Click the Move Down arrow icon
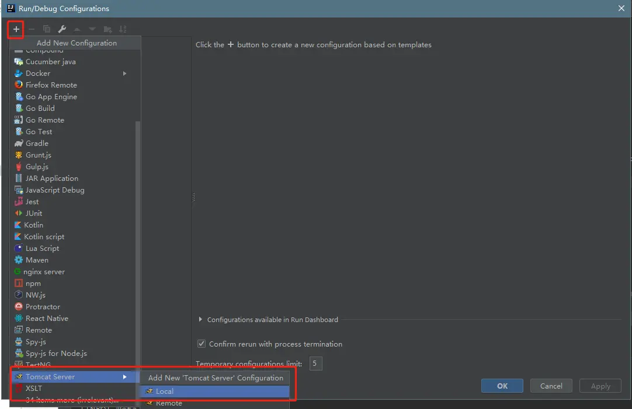 [x=92, y=29]
